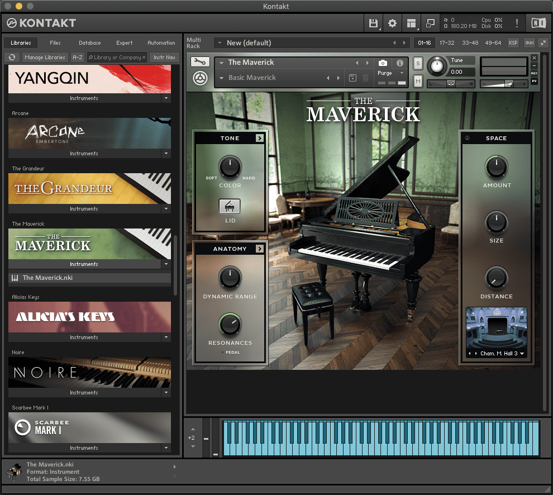Select The Maverick.nki file entry

click(47, 278)
